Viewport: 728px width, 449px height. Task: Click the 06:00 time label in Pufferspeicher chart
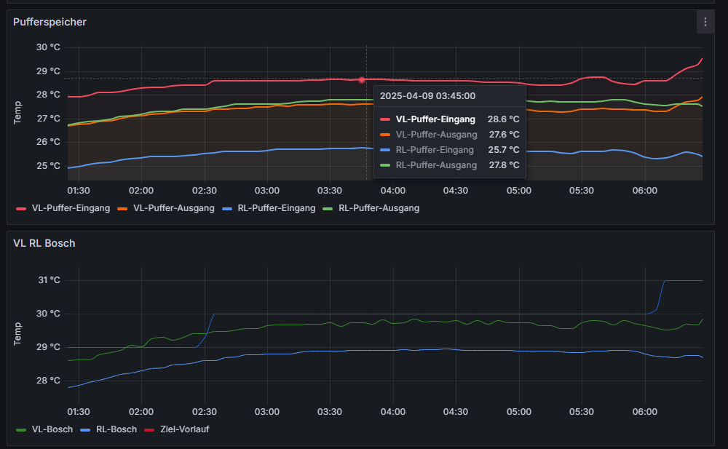click(645, 191)
